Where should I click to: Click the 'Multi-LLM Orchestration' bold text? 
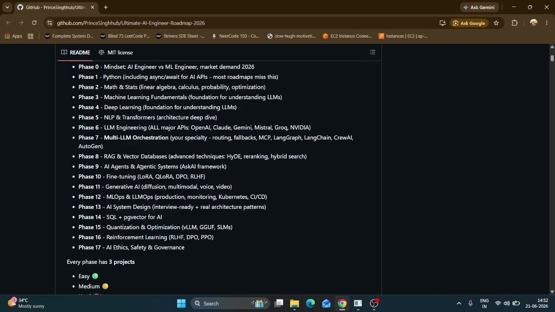coord(136,137)
